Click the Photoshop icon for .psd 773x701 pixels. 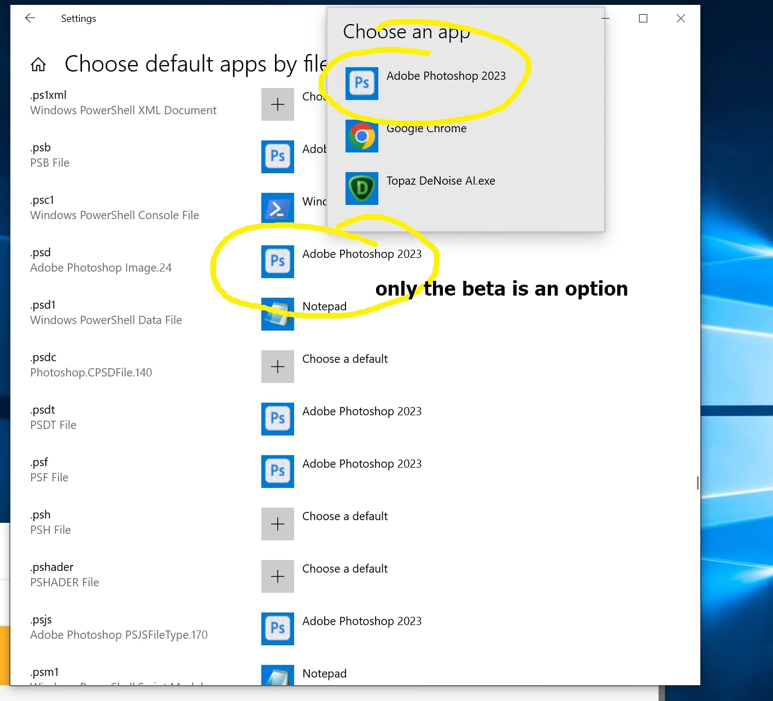(x=278, y=262)
